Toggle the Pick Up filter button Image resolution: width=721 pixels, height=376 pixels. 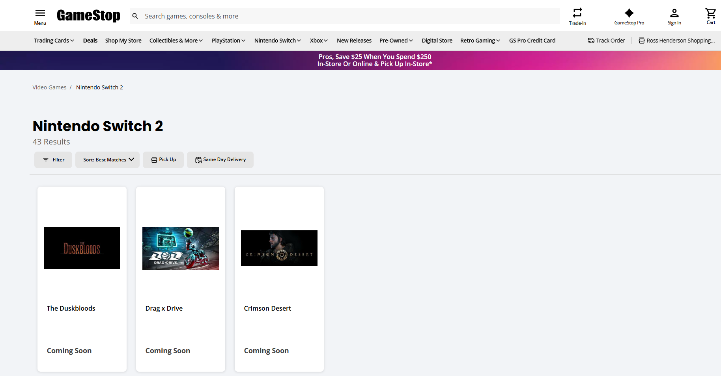[163, 160]
